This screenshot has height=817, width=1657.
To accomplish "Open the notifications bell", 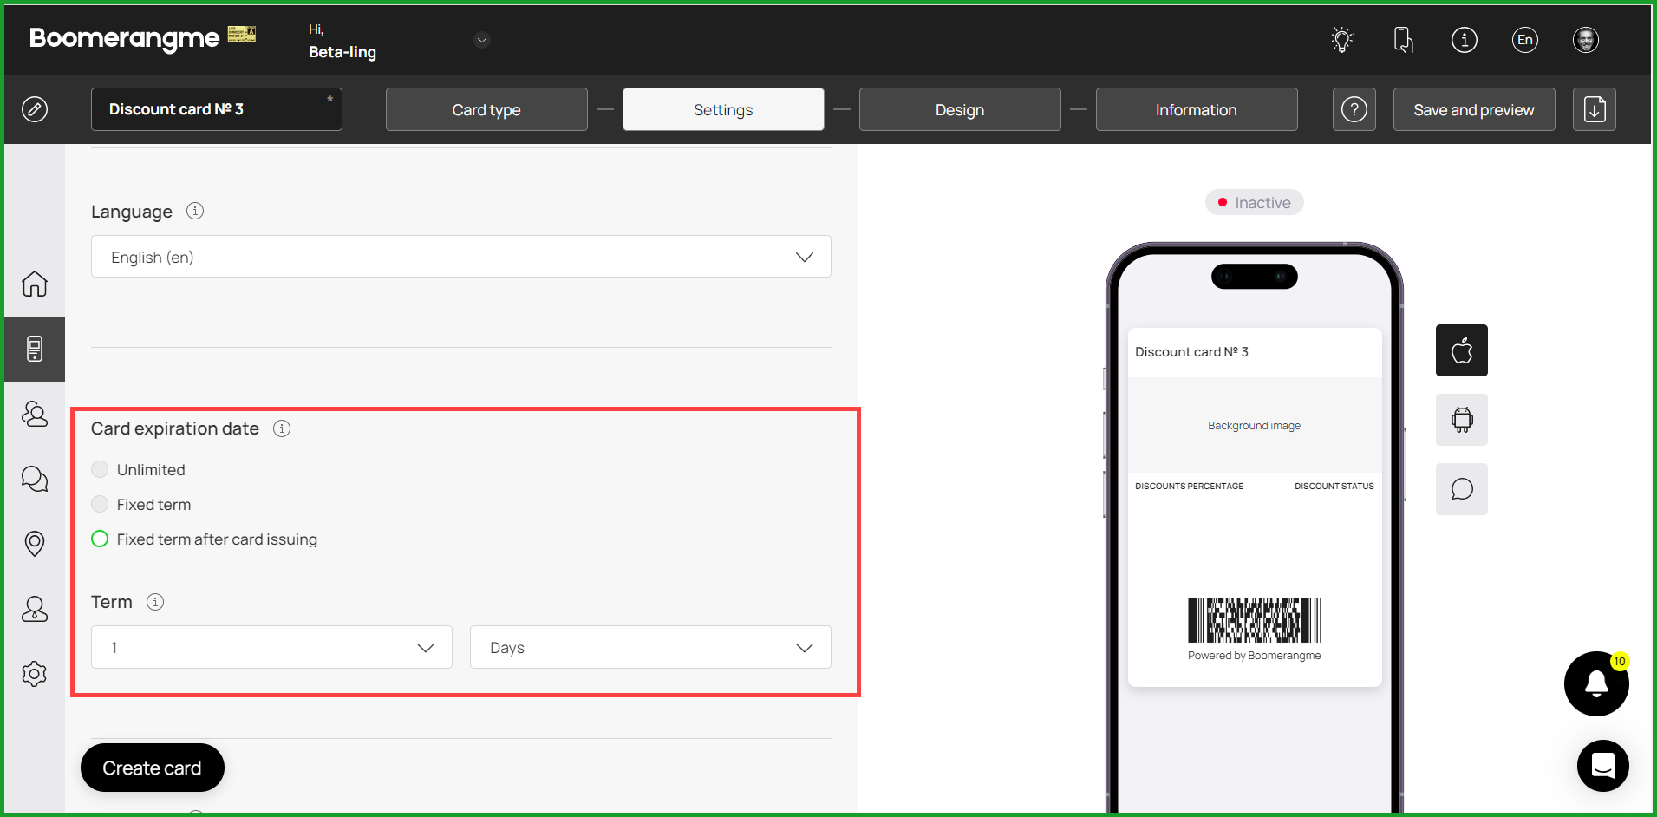I will coord(1595,683).
